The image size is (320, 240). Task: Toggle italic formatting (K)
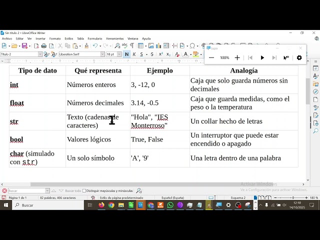tap(134, 54)
